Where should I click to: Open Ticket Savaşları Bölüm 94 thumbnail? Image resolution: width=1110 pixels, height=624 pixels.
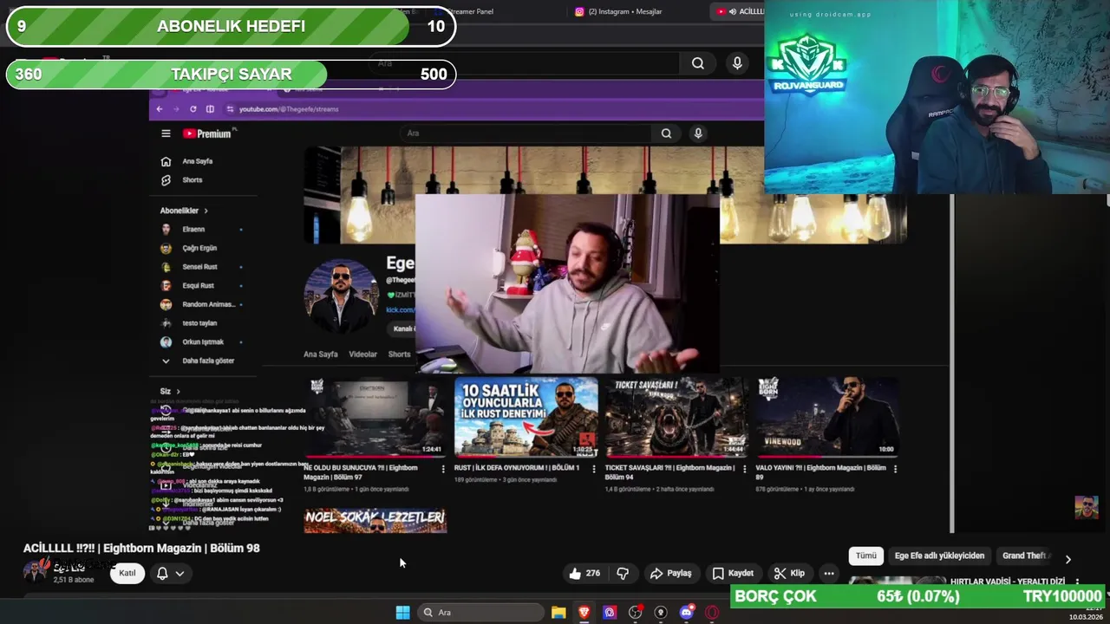(x=677, y=417)
